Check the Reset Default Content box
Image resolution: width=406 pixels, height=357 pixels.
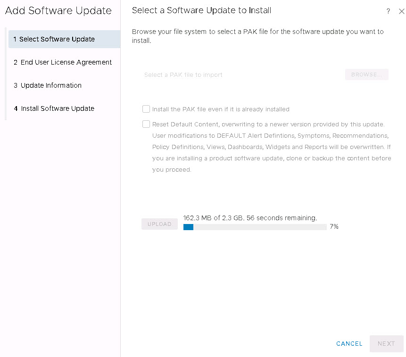click(146, 124)
